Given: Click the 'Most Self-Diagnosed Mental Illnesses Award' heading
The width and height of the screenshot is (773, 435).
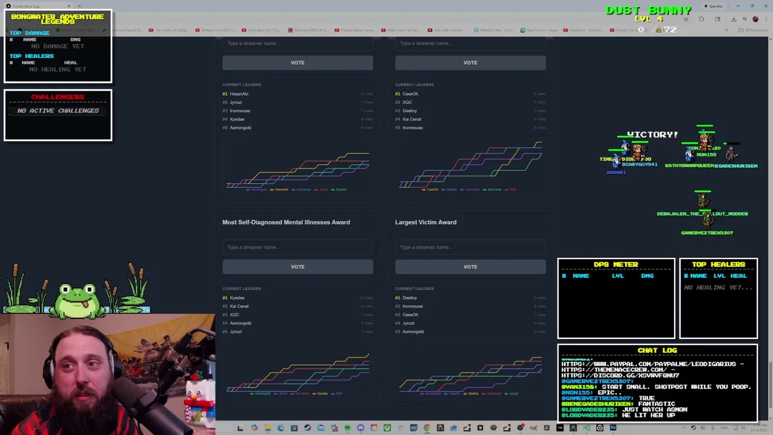Looking at the screenshot, I should (286, 222).
